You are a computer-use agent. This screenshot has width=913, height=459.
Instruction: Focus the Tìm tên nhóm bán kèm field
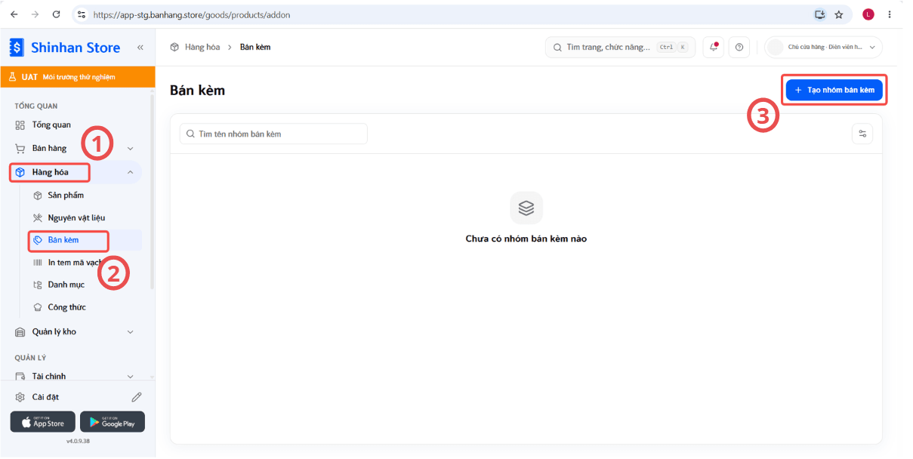tap(273, 134)
